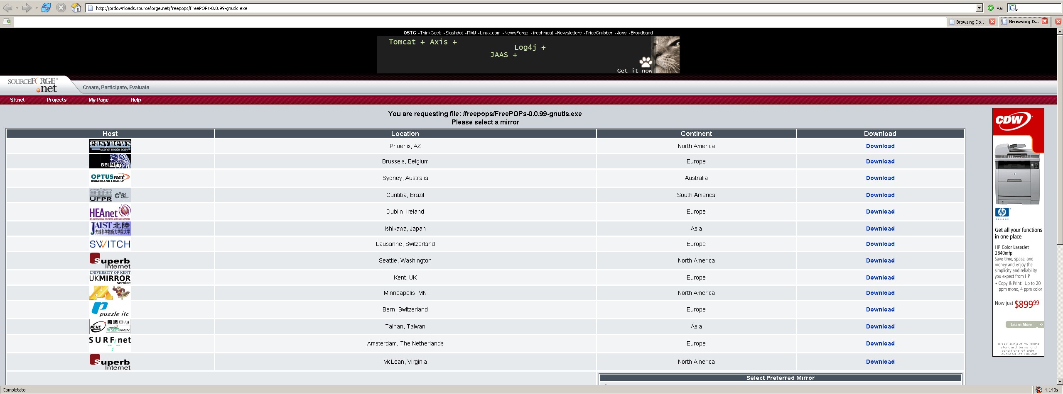Click the Slashdot link in the top bar
This screenshot has height=394, width=1063.
click(454, 33)
